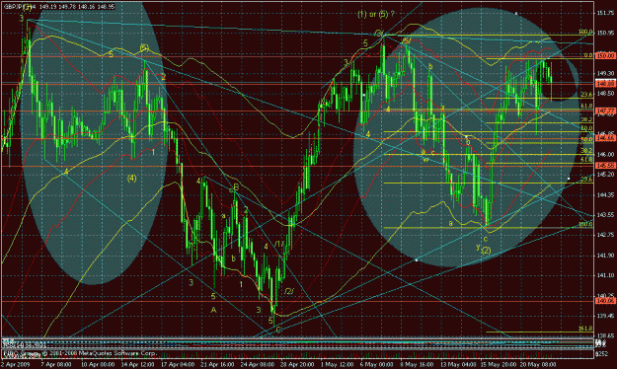Screen dimensions: 617x369
Task: Click the 150.95 price axis label
Action: pyautogui.click(x=606, y=33)
